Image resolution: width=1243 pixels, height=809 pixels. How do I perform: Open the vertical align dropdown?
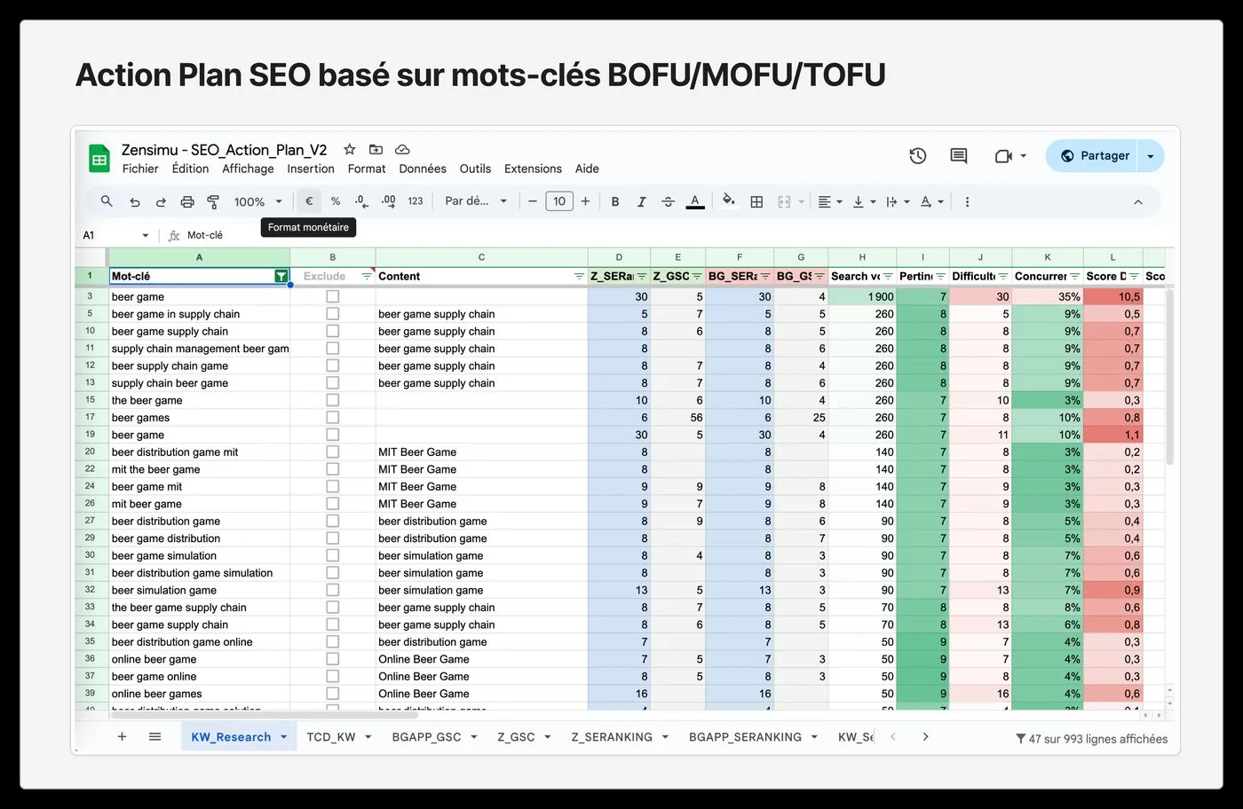(863, 202)
